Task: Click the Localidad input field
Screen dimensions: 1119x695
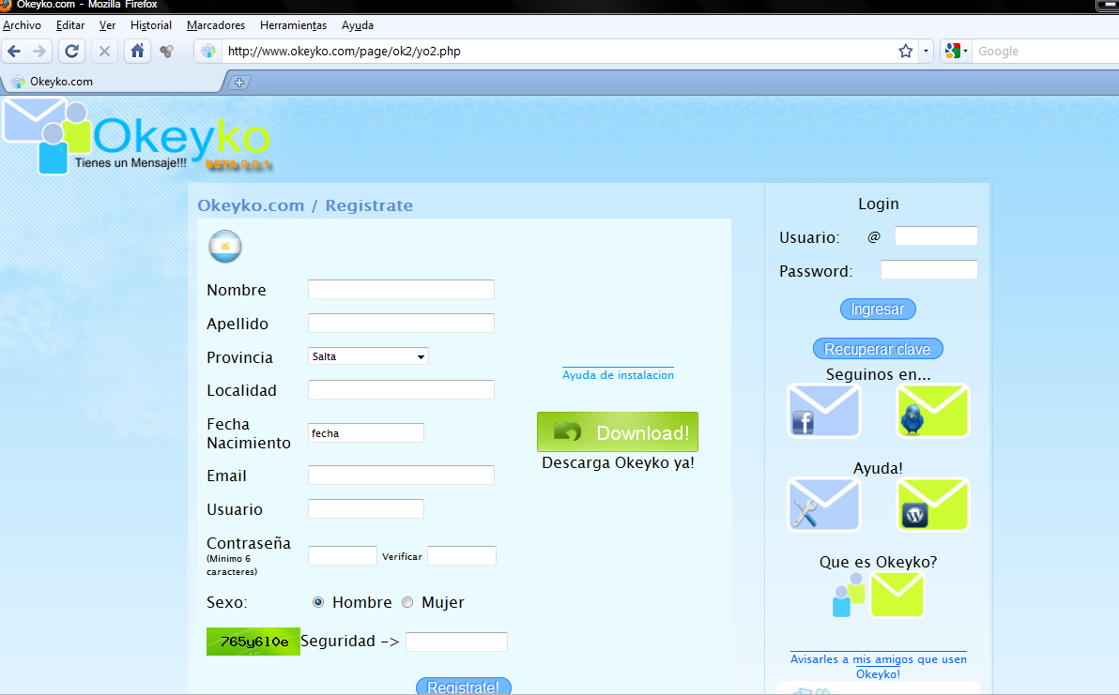Action: 401,390
